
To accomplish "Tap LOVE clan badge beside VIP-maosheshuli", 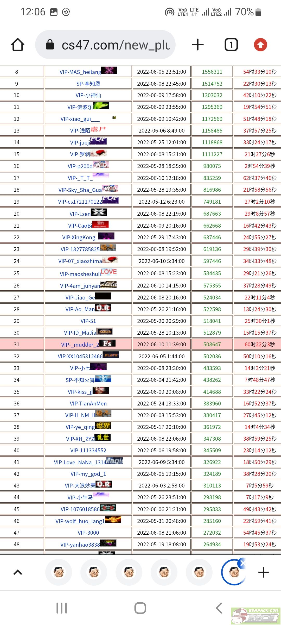I will (109, 272).
